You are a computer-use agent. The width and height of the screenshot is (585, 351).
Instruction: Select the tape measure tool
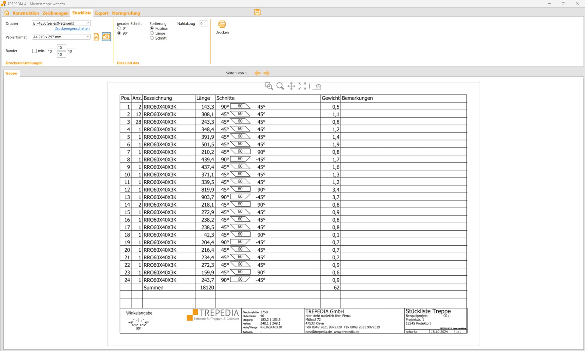317,87
